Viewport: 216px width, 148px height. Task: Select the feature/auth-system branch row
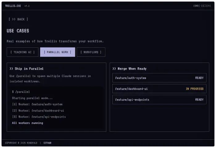point(160,78)
